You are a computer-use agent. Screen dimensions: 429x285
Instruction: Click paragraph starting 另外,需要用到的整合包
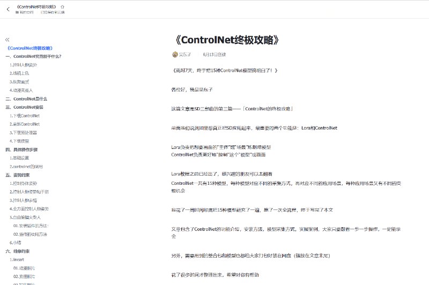coord(250,256)
